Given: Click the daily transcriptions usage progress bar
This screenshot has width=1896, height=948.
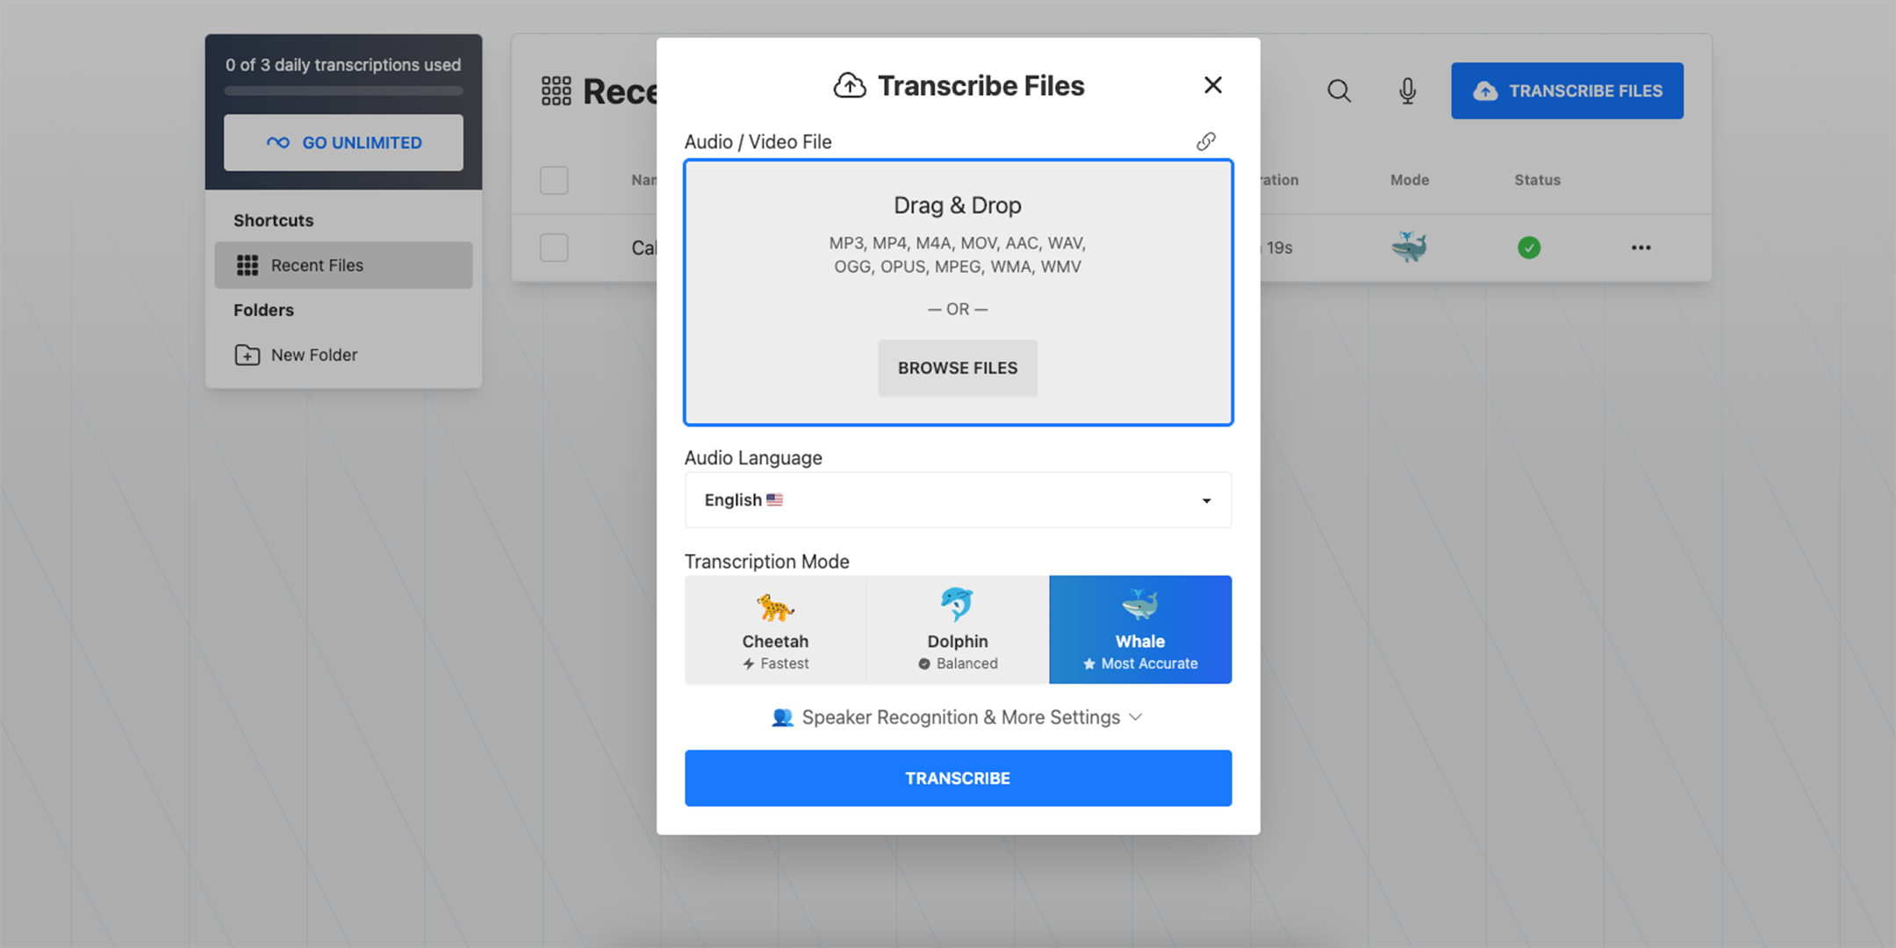Looking at the screenshot, I should (x=343, y=90).
